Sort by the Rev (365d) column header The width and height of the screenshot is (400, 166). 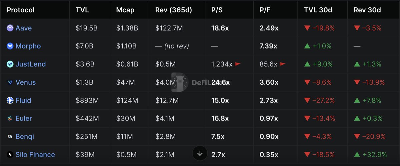click(174, 10)
